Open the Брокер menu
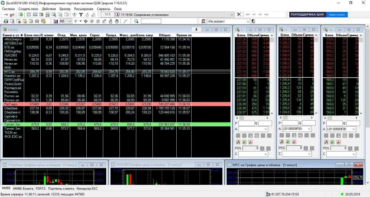370x197 pixels. [65, 9]
